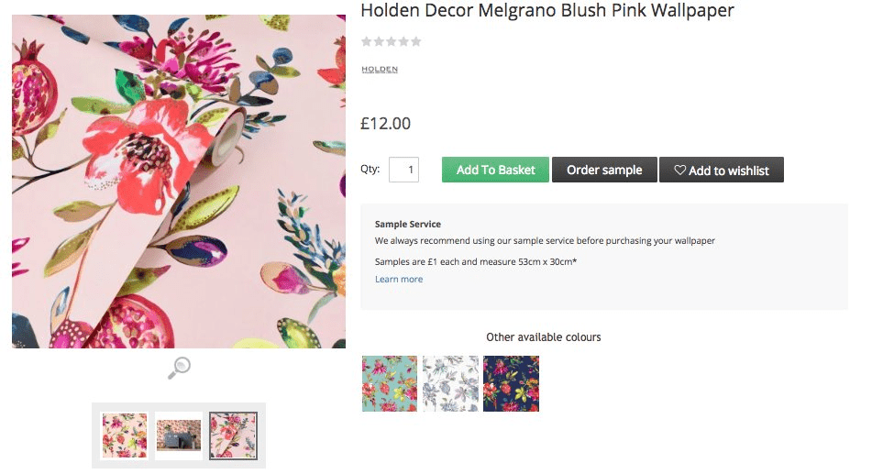Screen dimensions: 872x474
Task: Choose the third rating star
Action: 392,41
